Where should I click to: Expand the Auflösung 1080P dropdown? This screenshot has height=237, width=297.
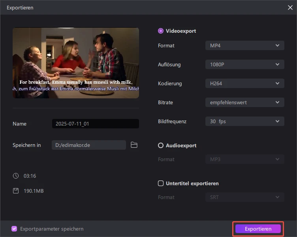244,64
